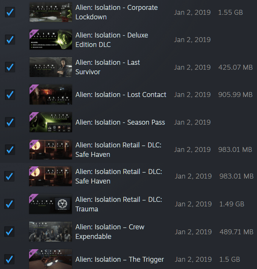Viewport: 257px width, 269px height.
Task: Uncheck the Lost Contact DLC checkbox
Action: (10, 95)
